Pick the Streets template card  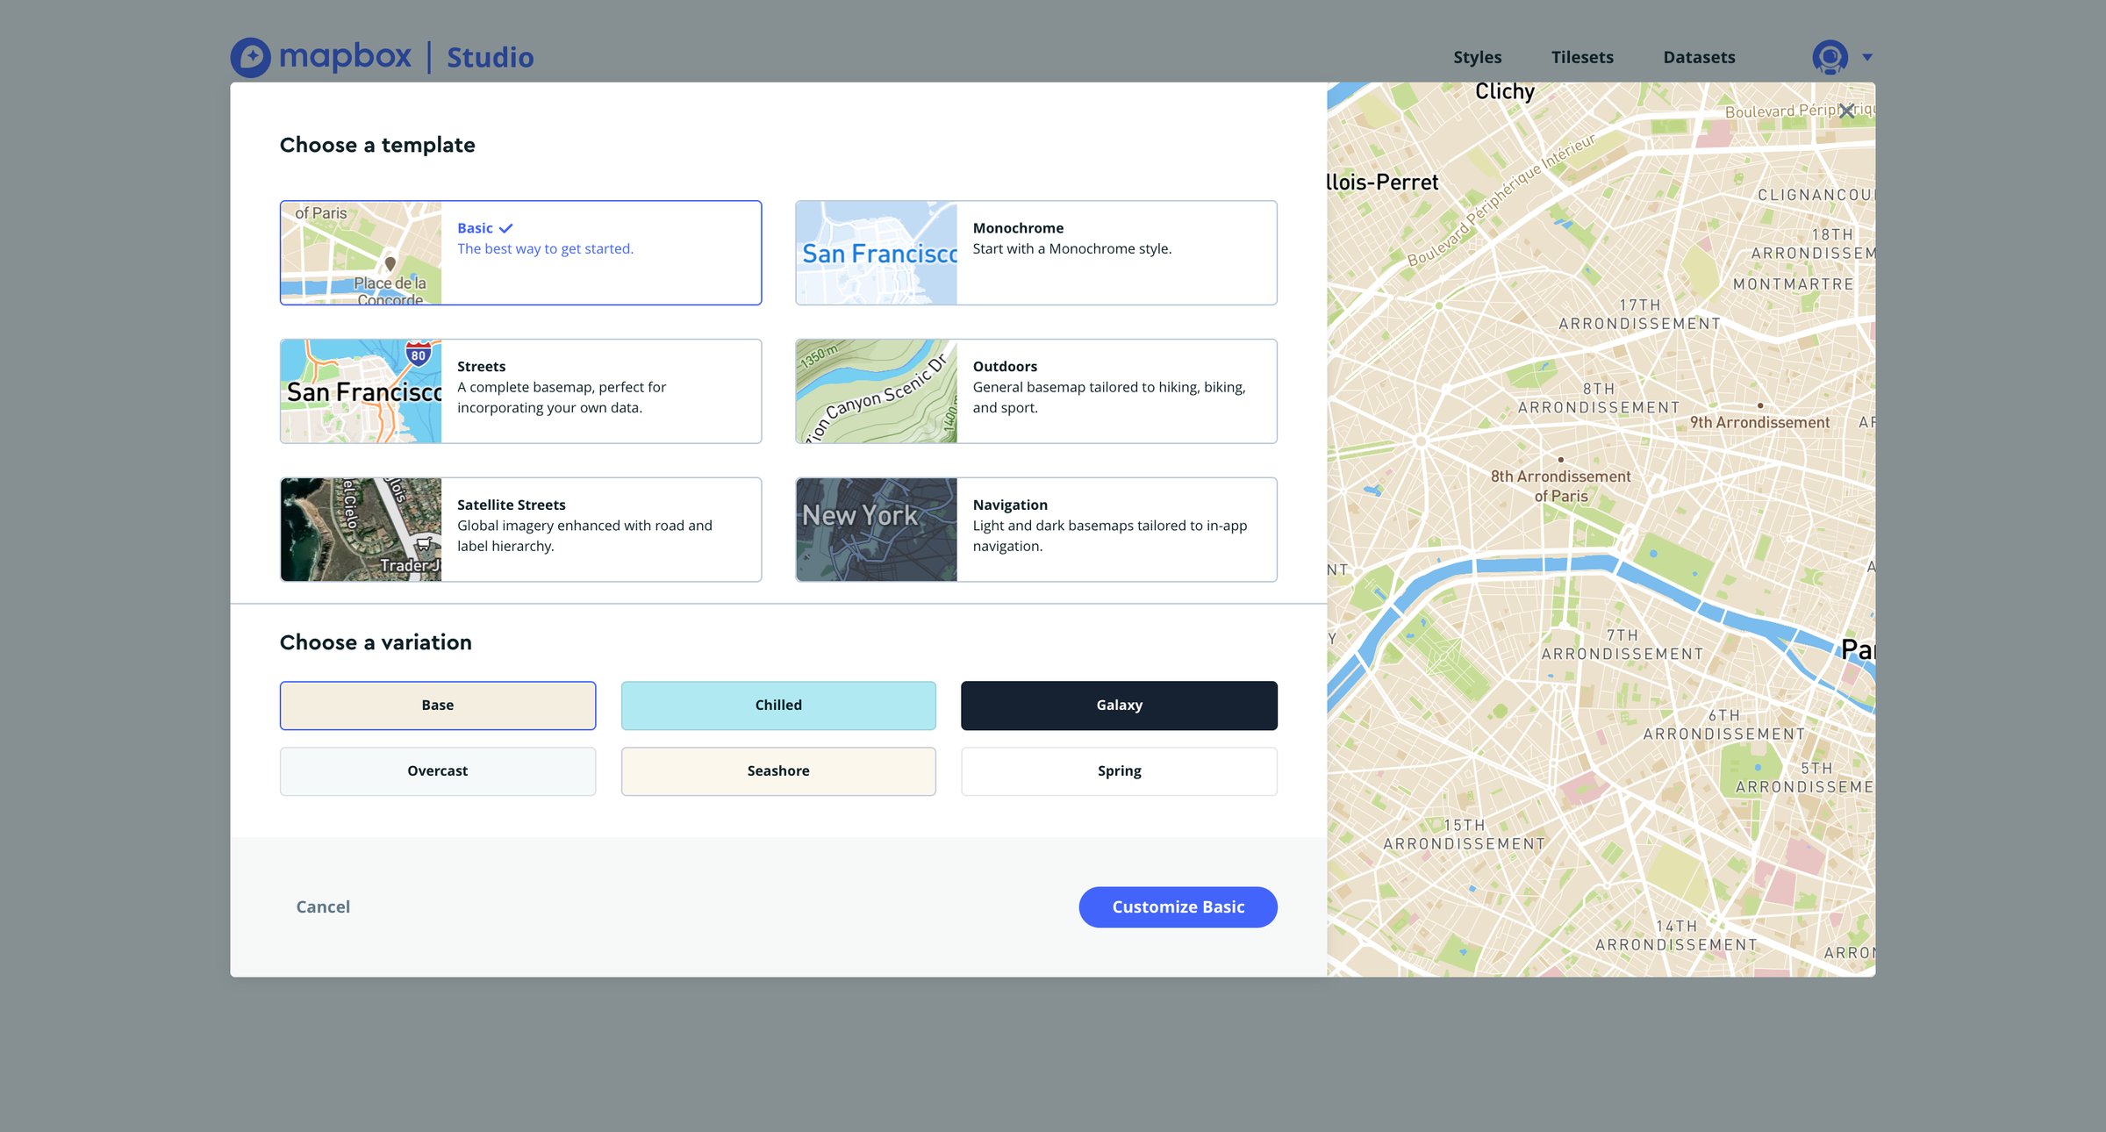pyautogui.click(x=520, y=391)
